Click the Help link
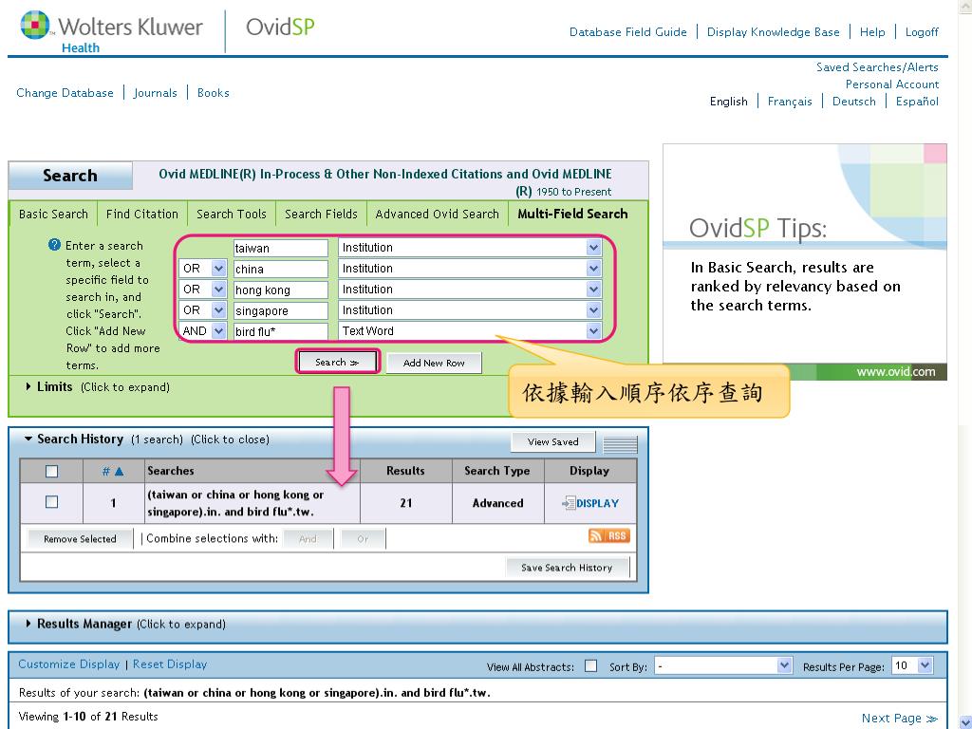The width and height of the screenshot is (972, 729). (872, 31)
